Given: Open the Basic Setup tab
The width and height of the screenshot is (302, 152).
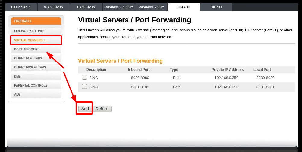Looking at the screenshot, I should (x=21, y=7).
